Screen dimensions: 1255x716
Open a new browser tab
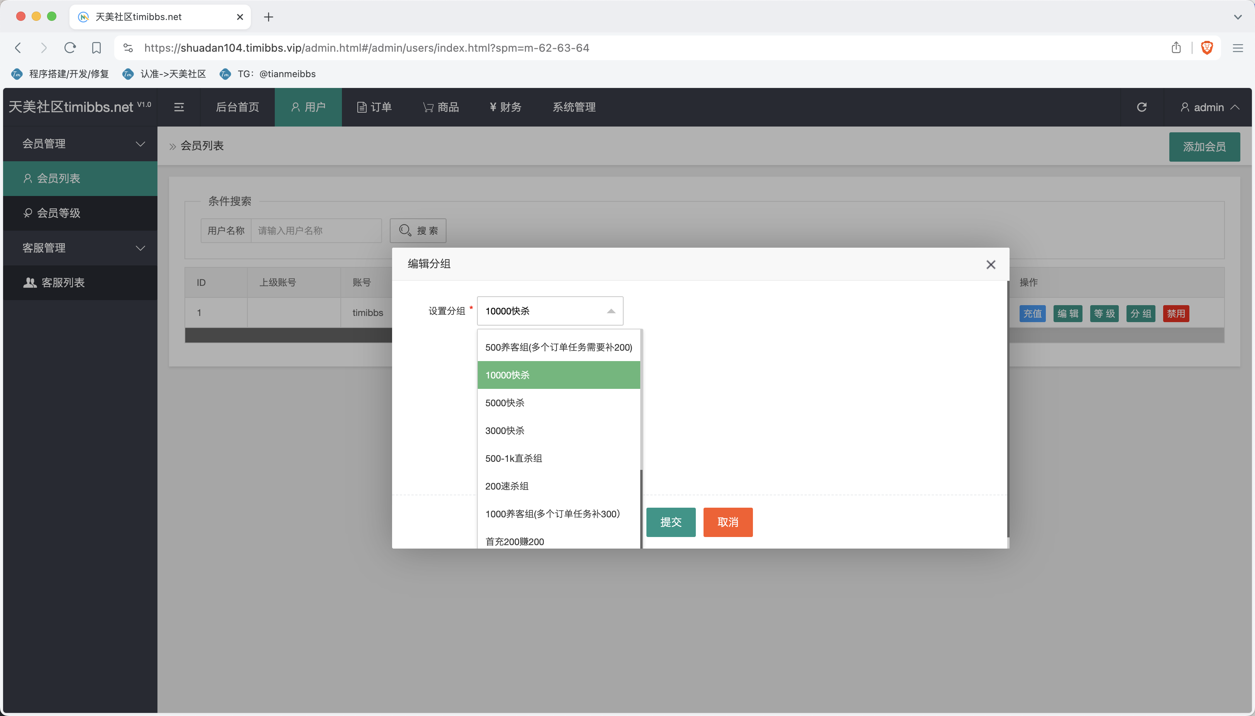tap(269, 17)
